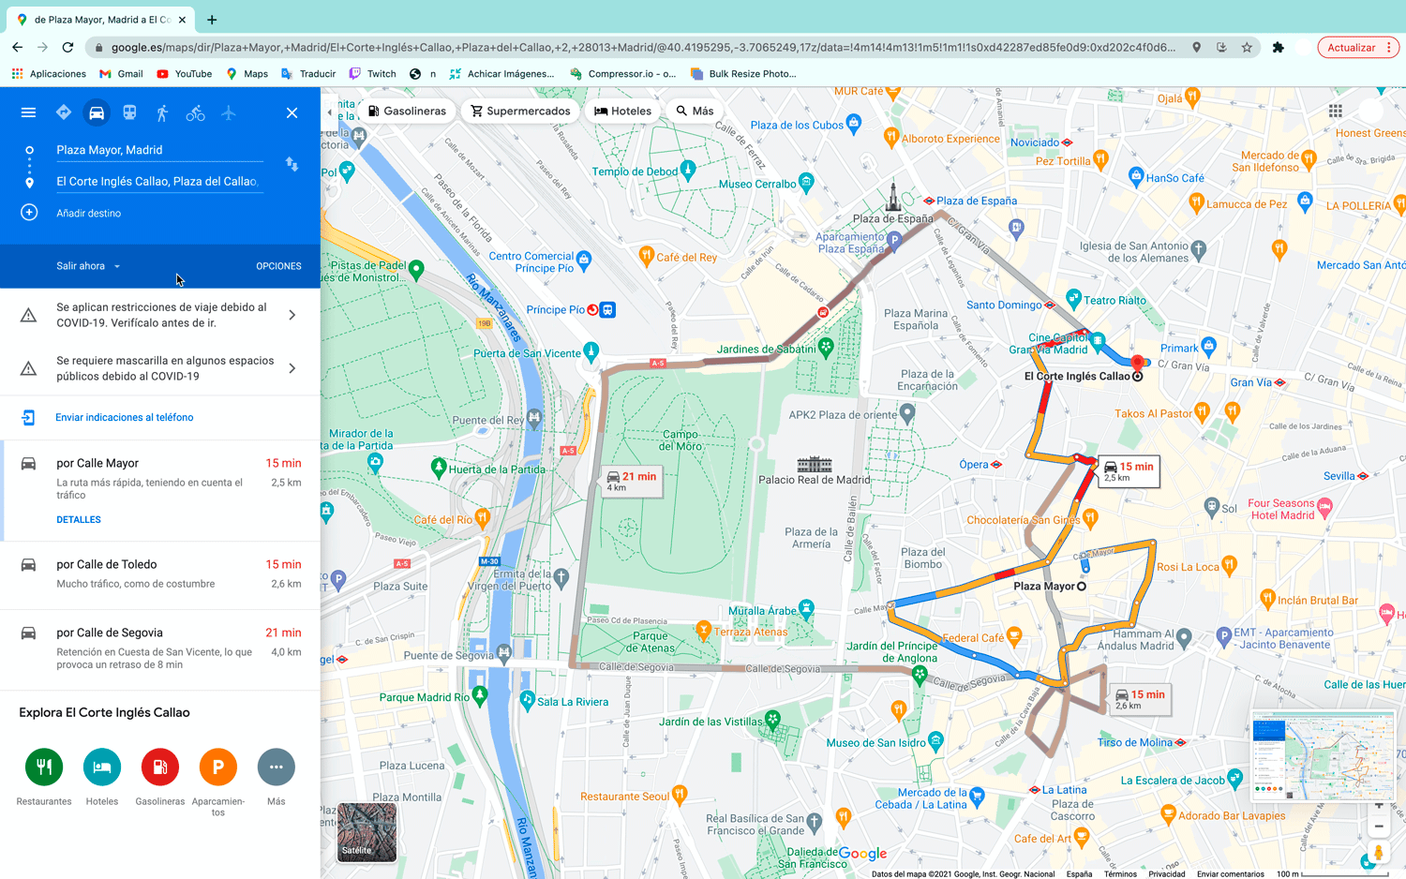Reload the current page
Screen dimensions: 1406x879
pos(67,47)
